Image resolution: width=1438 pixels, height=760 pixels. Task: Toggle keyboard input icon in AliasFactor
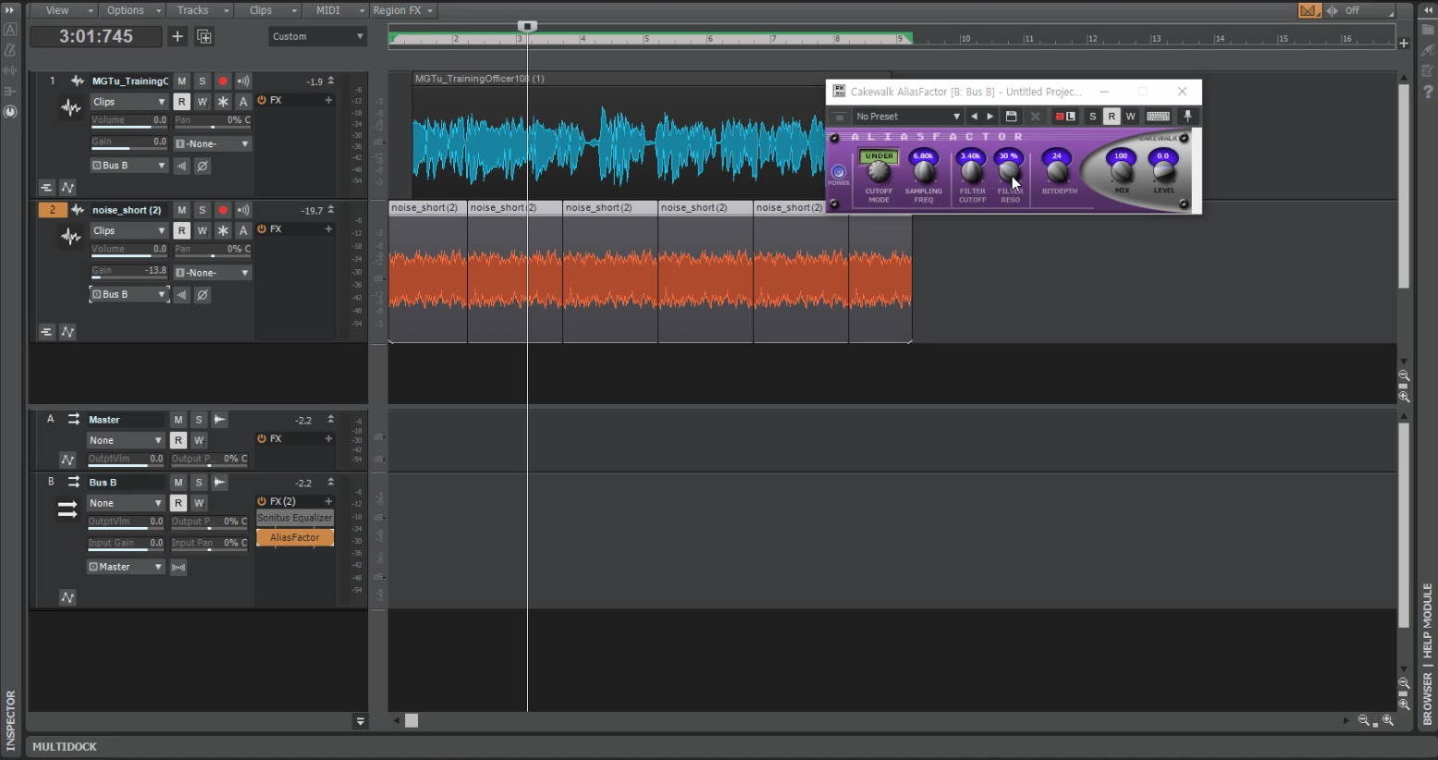(x=1158, y=116)
